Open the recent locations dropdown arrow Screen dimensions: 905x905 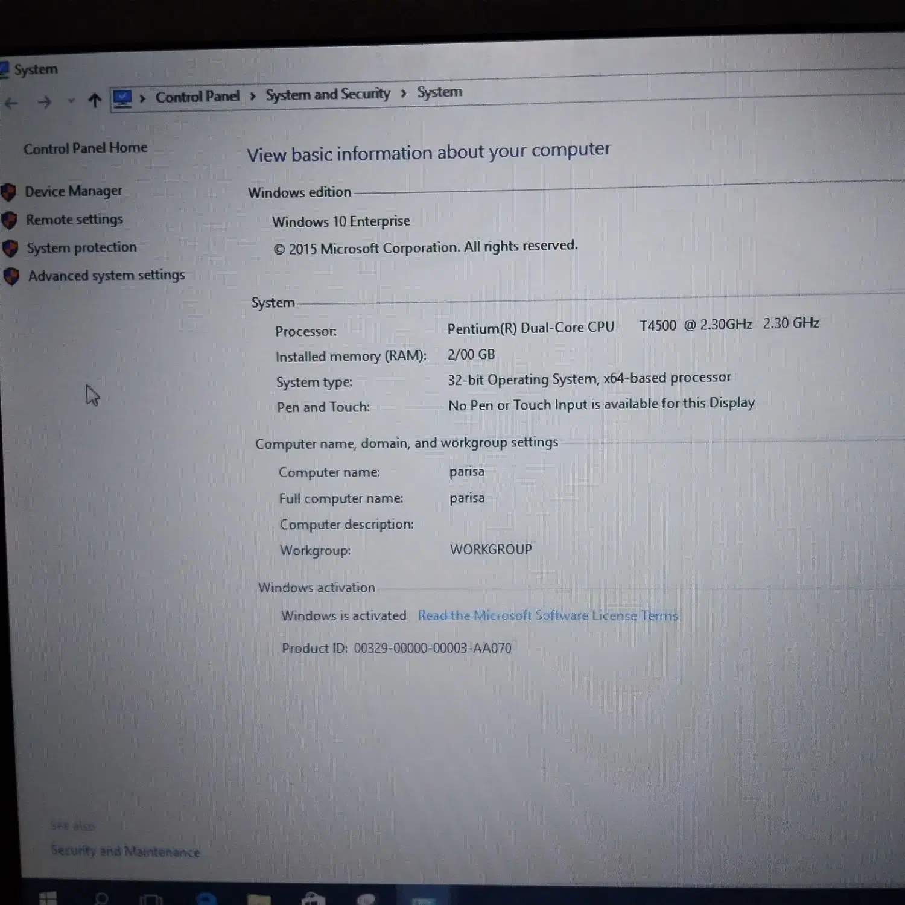coord(71,101)
